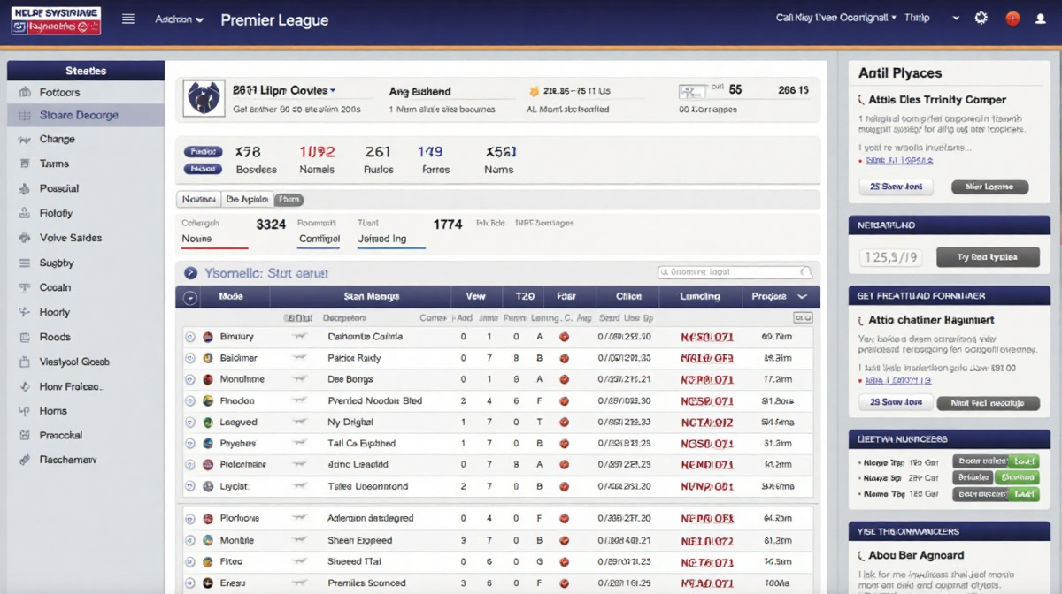
Task: Expand the 2611 Lipm Oovies club dropdown
Action: point(284,90)
